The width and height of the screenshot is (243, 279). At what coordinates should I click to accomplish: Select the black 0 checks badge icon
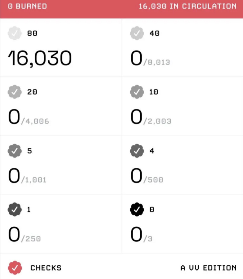(x=137, y=209)
